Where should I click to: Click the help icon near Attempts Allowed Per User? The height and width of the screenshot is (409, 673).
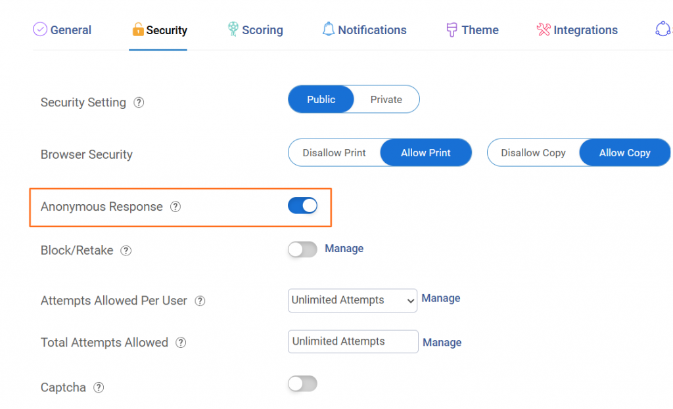[x=200, y=301]
